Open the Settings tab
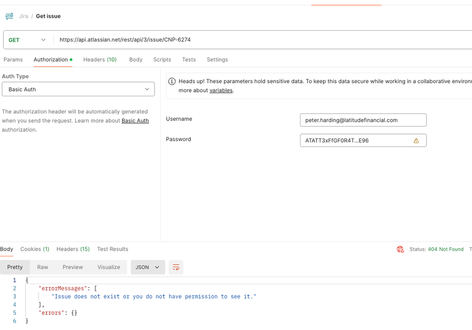This screenshot has height=330, width=472. (217, 59)
